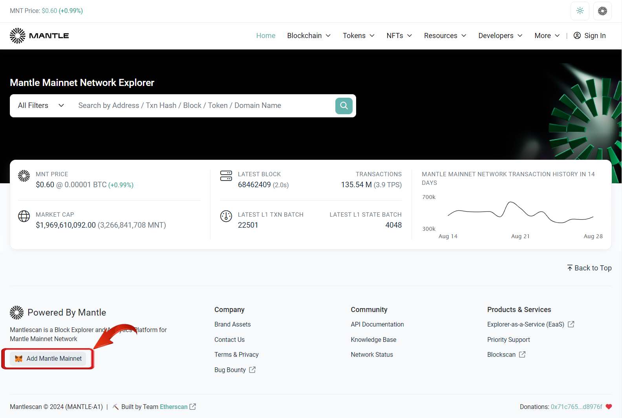Go to the Home tab

pyautogui.click(x=266, y=36)
